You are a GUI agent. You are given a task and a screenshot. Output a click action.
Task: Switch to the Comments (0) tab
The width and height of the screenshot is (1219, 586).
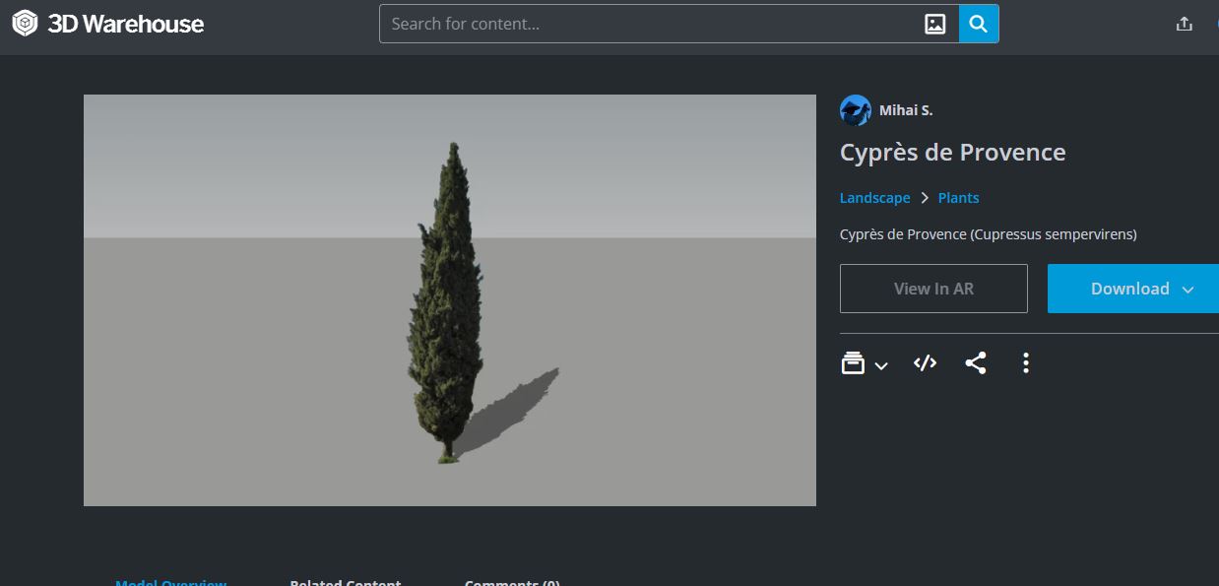pyautogui.click(x=512, y=582)
